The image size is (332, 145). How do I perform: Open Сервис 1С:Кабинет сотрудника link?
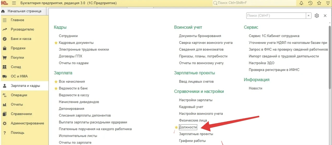(x=274, y=36)
